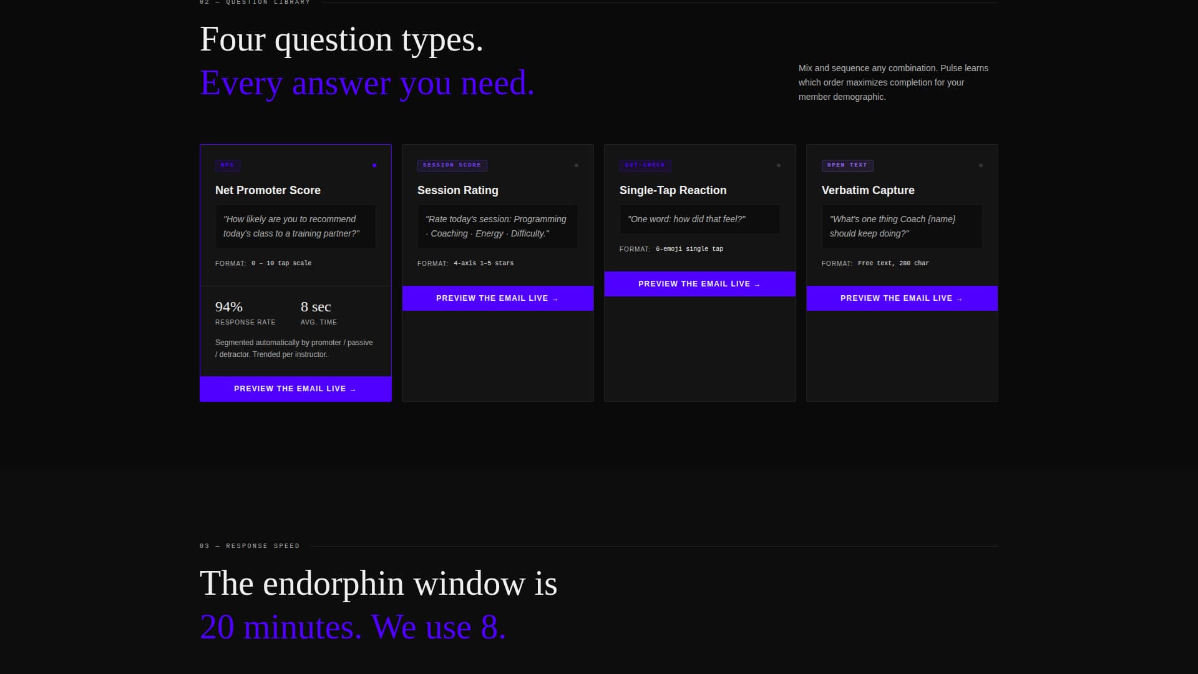Preview the email live for Verbatim Capture

902,298
